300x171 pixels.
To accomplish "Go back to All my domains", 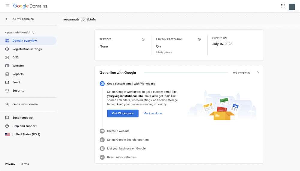I will (x=23, y=19).
